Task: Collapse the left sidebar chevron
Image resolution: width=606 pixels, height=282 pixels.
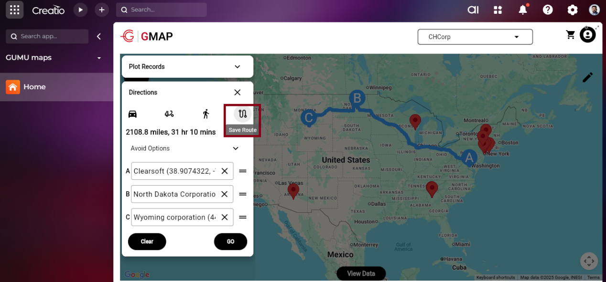Action: tap(99, 36)
